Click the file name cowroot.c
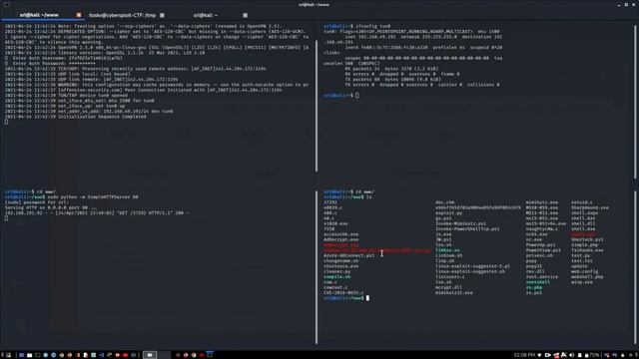Viewport: 639px width, 359px height. (x=335, y=287)
